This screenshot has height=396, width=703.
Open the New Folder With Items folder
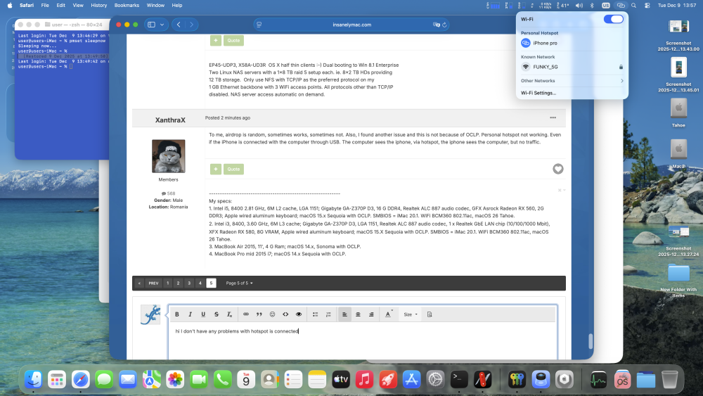(x=678, y=280)
